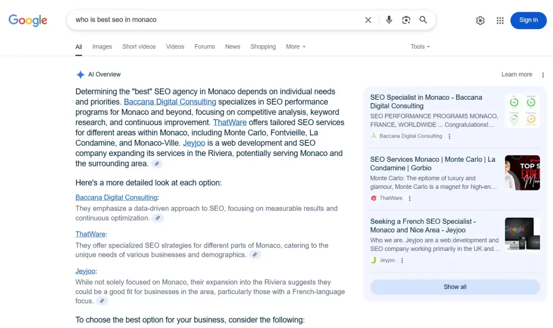Expand the More search filters dropdown

pyautogui.click(x=295, y=46)
